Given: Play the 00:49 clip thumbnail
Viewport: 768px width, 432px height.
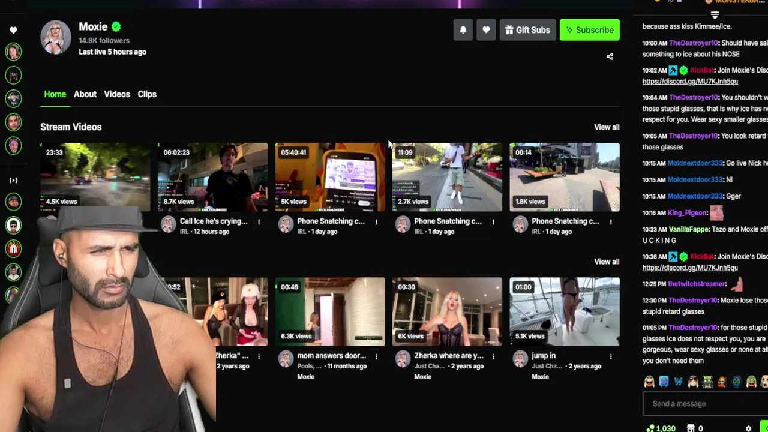Looking at the screenshot, I should point(330,311).
